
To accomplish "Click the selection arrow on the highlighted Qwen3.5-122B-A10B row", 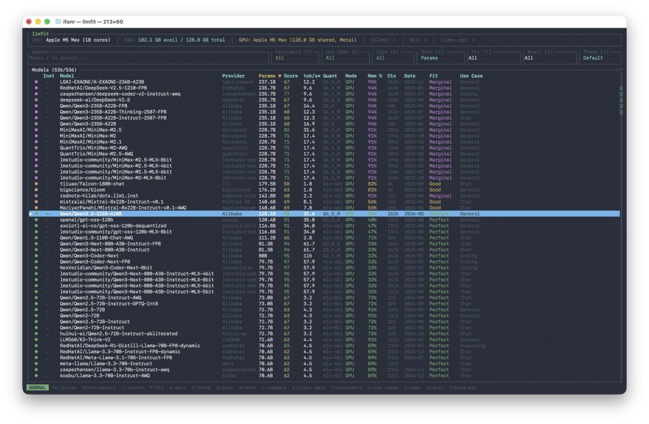I will click(x=31, y=213).
